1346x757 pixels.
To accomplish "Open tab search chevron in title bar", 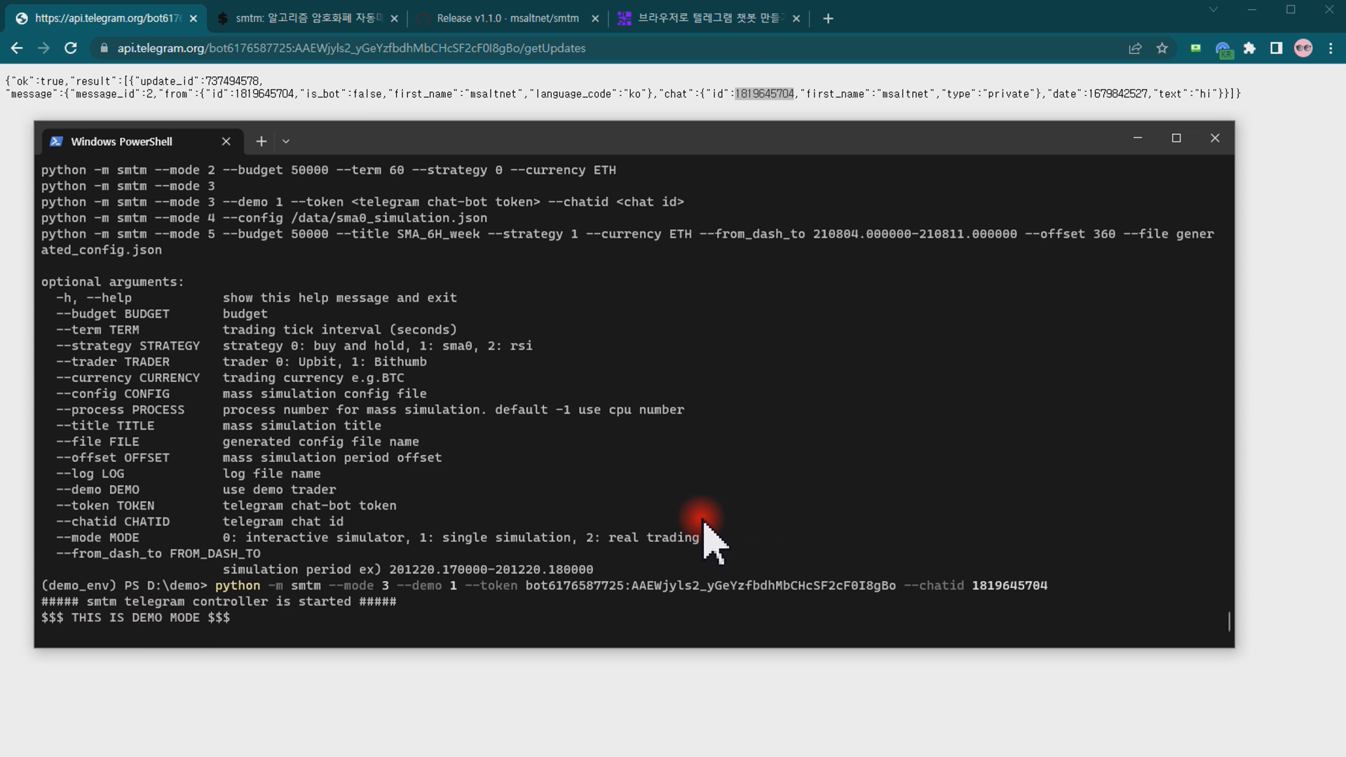I will coord(1214,10).
